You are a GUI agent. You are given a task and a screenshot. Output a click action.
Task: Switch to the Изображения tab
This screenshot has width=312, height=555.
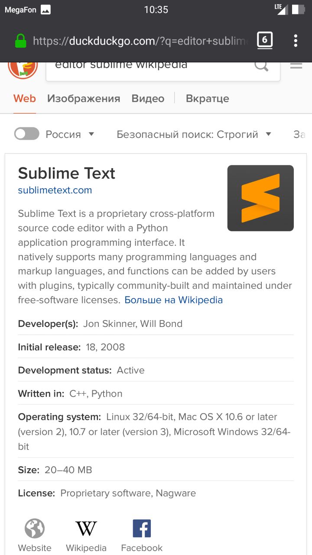click(x=84, y=99)
